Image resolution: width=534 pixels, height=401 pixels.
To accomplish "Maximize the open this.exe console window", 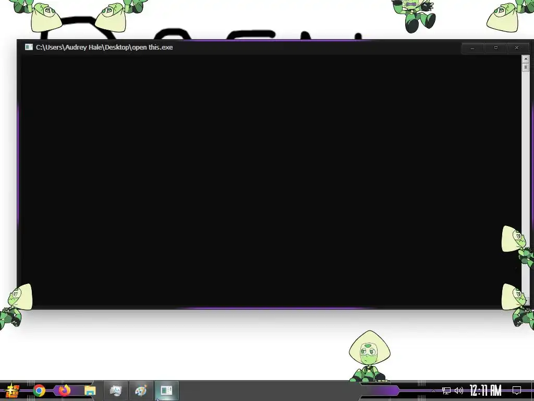I will [495, 48].
